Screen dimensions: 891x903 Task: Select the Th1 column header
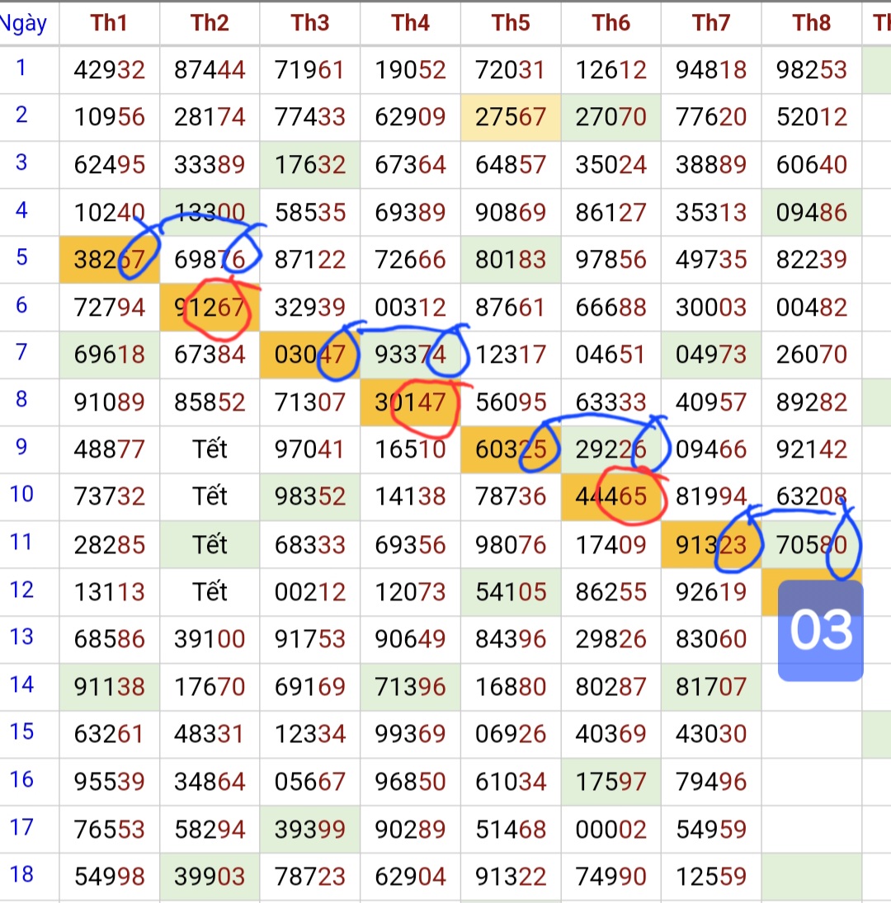click(x=109, y=23)
